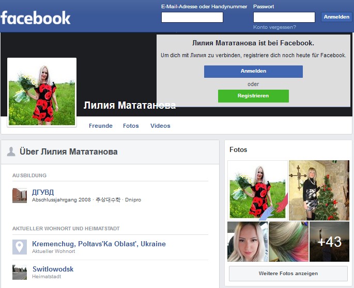Open the Kremenchug, Poltavs'Ka Oblast', Ukraine link
Viewport: 354px width, 288px height.
(x=99, y=244)
